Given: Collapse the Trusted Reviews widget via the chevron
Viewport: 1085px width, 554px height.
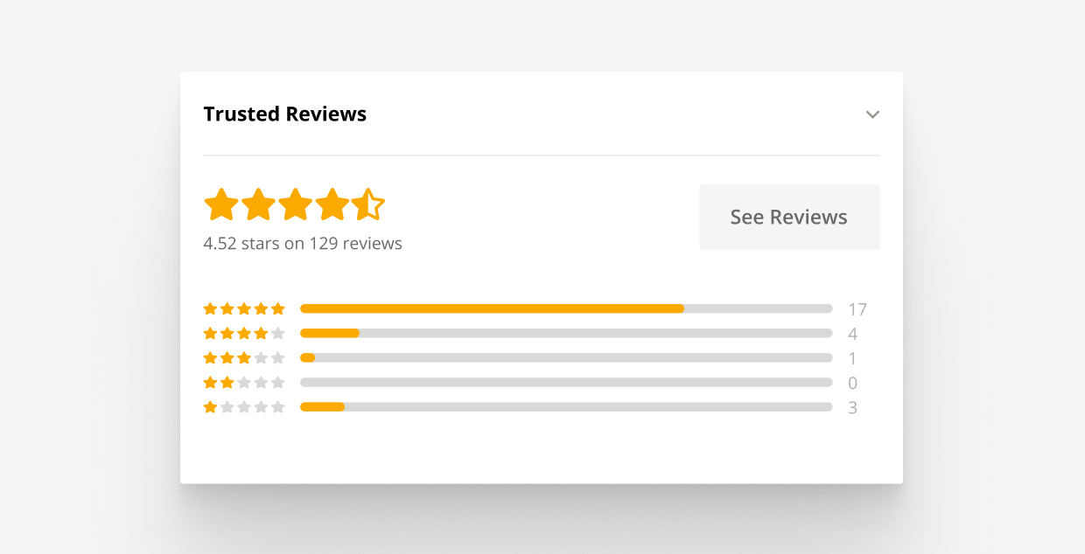Looking at the screenshot, I should coord(872,114).
